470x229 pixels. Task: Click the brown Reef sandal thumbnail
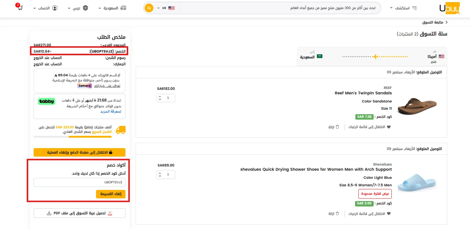pos(417,106)
